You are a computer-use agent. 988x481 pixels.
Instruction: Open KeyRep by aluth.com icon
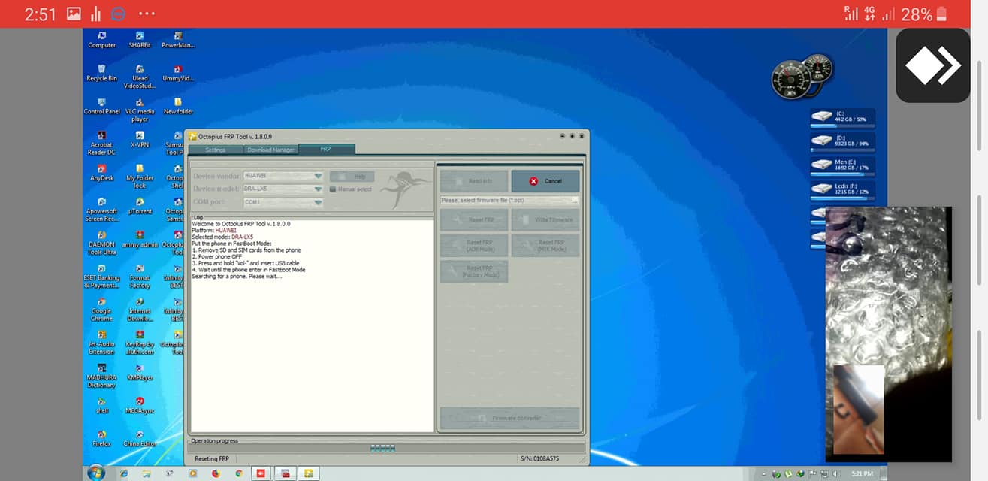[140, 342]
